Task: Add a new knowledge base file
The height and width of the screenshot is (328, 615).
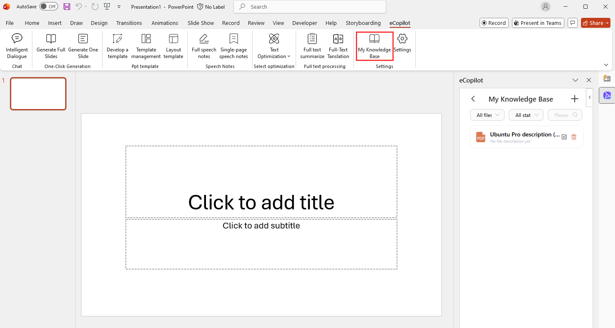Action: point(575,99)
